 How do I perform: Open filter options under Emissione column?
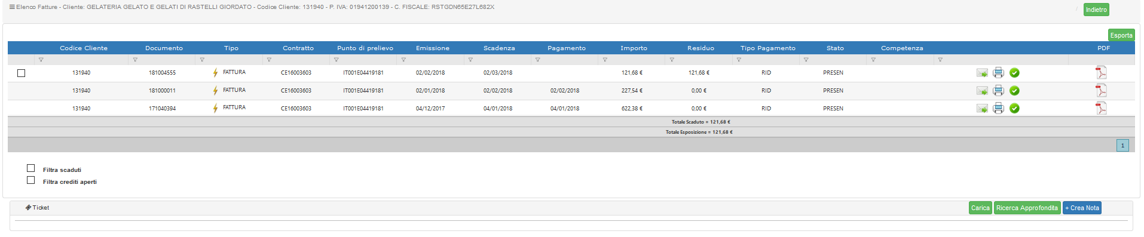[403, 60]
